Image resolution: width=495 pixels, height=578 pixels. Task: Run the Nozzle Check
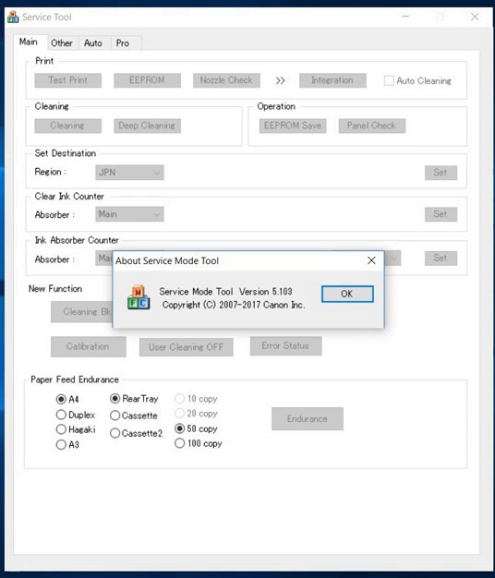pos(226,80)
